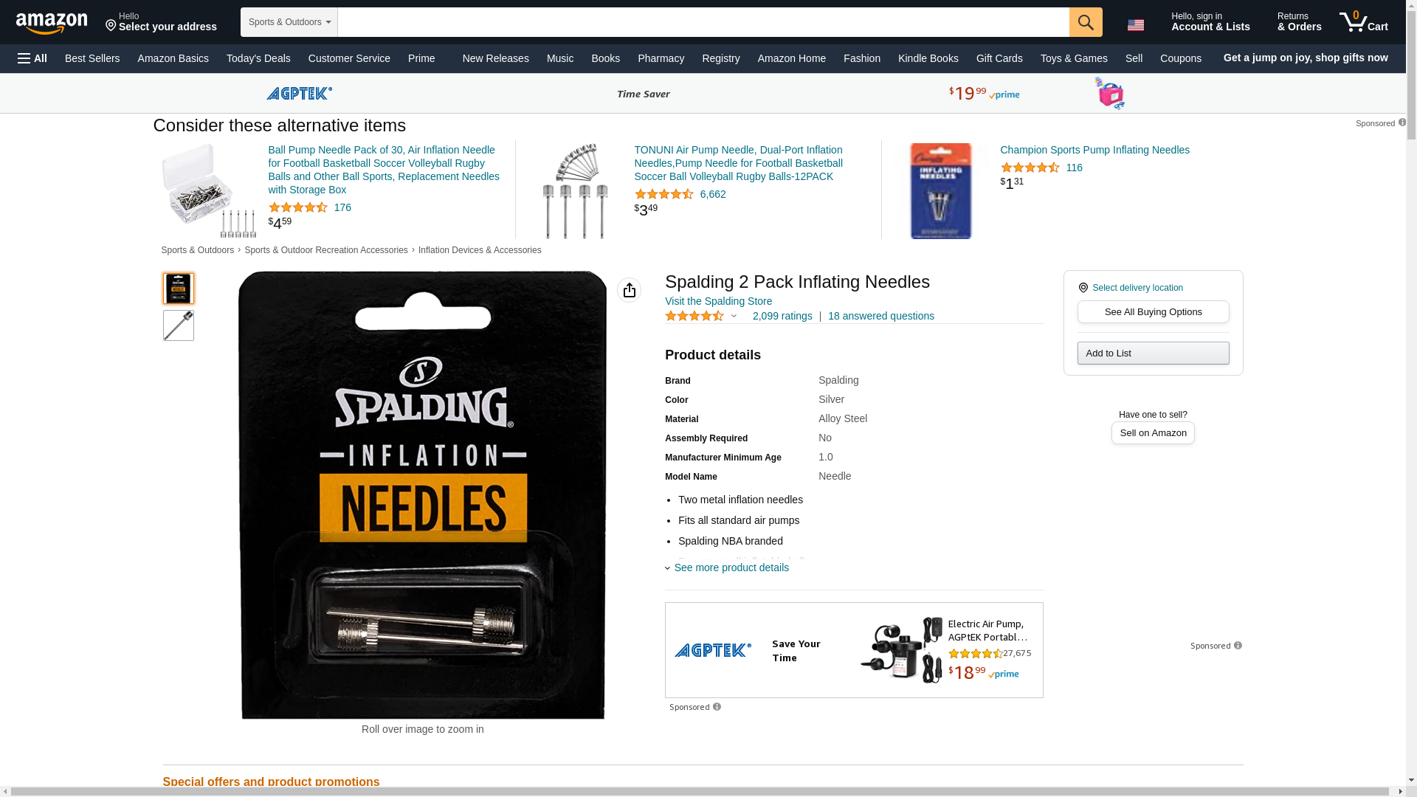1417x797 pixels.
Task: Click the Sell on Amazon button
Action: (x=1153, y=433)
